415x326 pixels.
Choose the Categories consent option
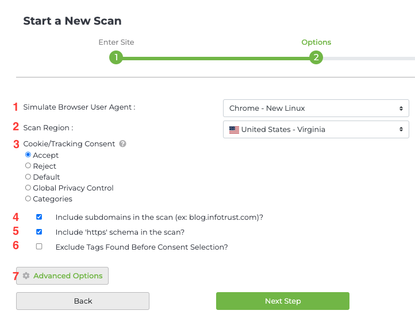pyautogui.click(x=28, y=199)
